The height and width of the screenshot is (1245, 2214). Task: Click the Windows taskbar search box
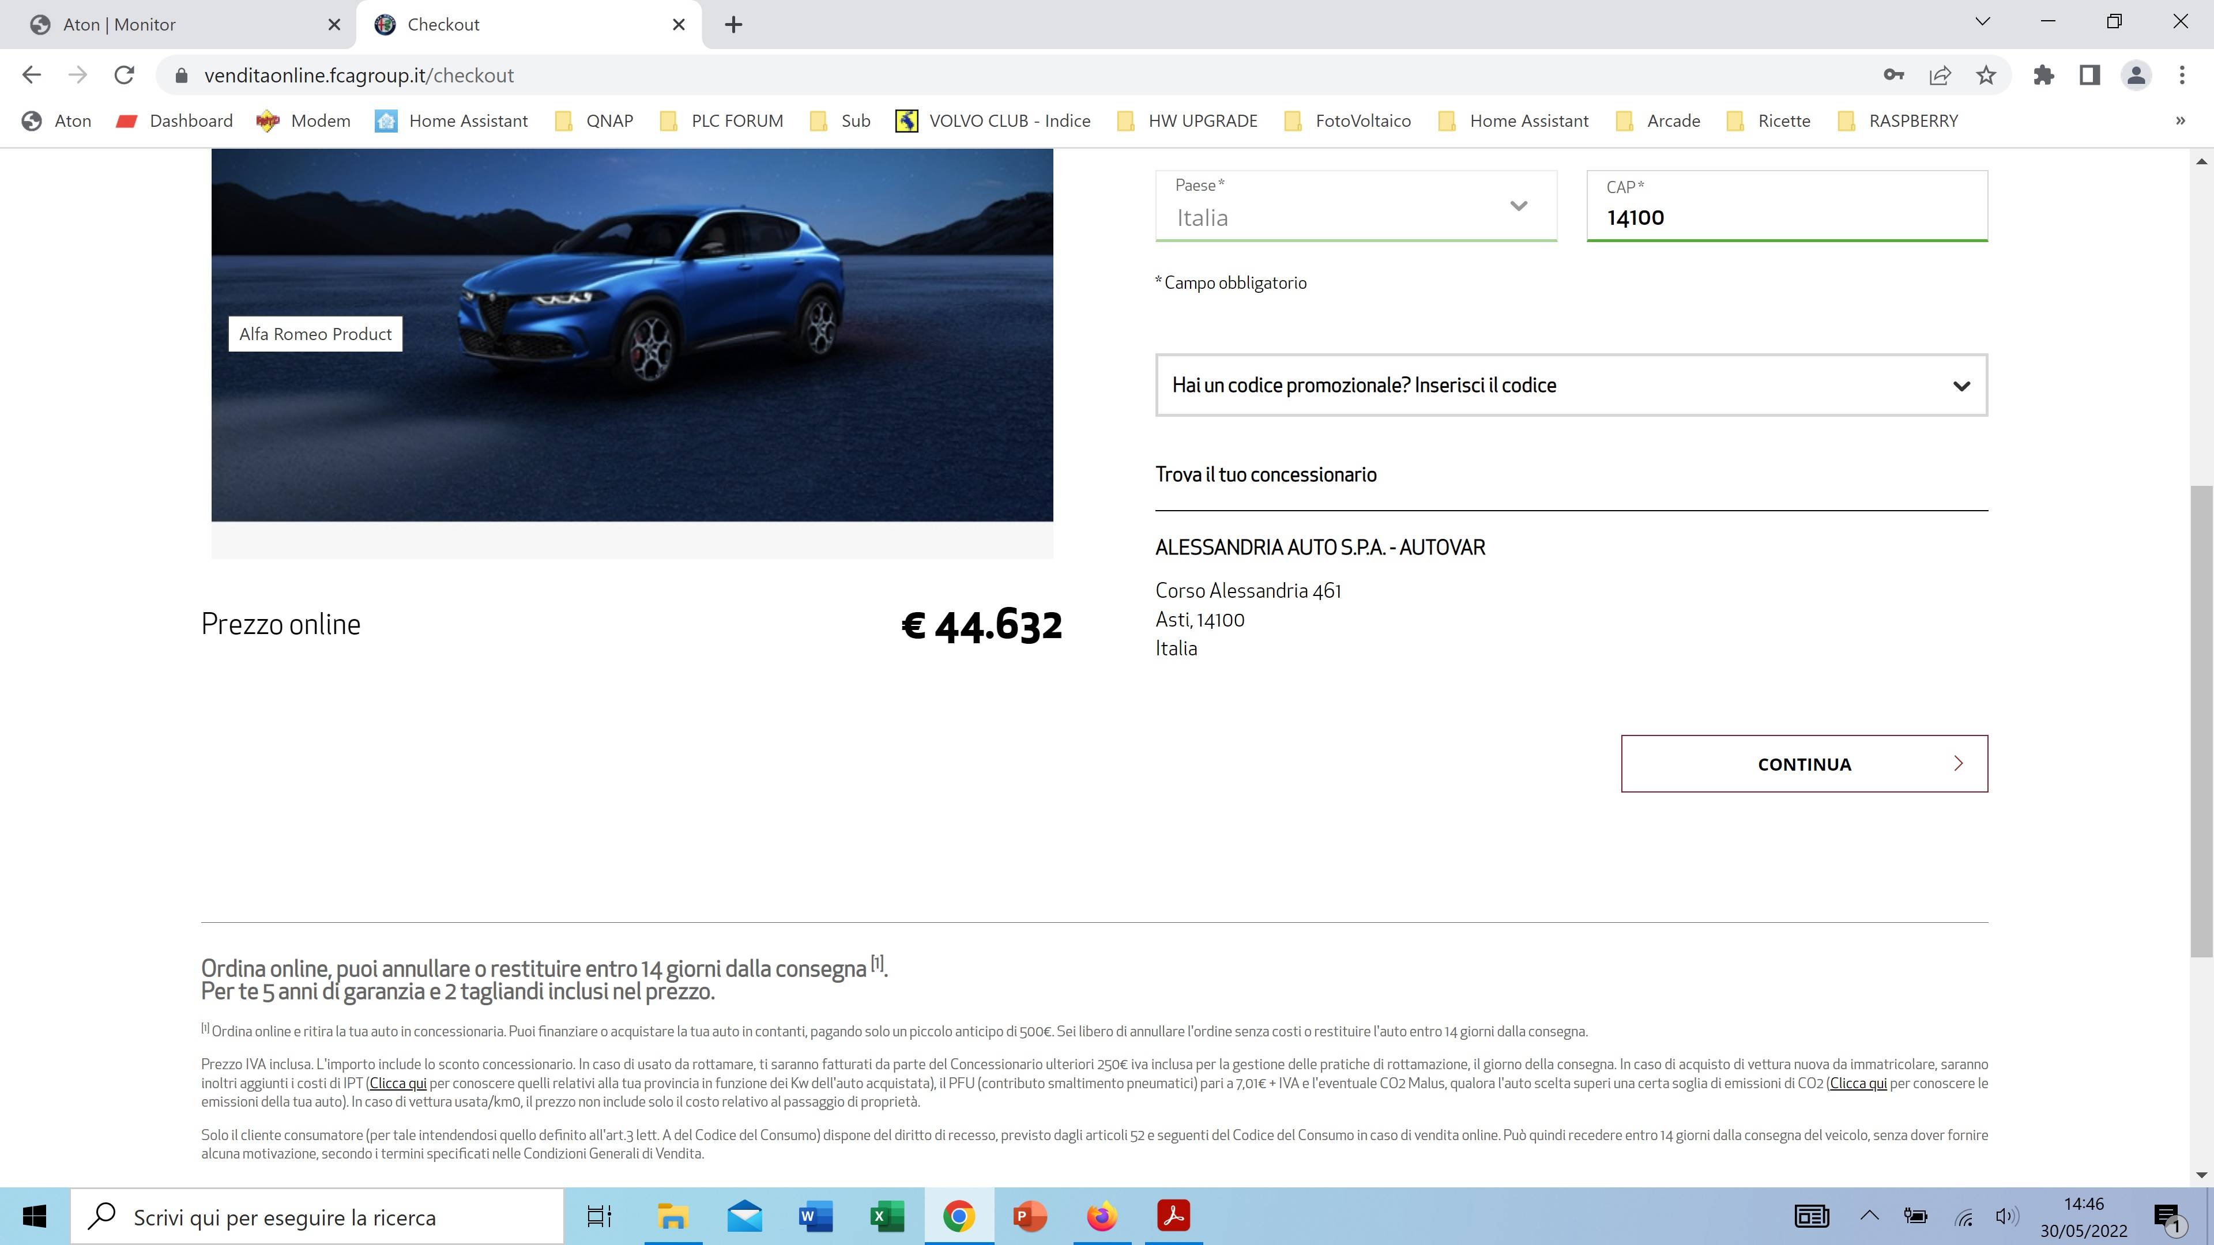click(x=317, y=1217)
